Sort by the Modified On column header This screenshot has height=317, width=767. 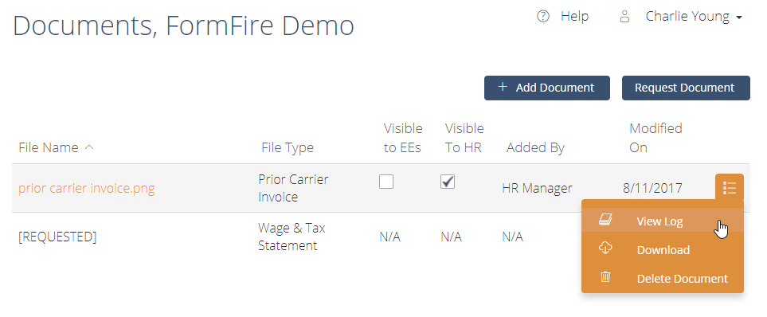[x=655, y=138]
